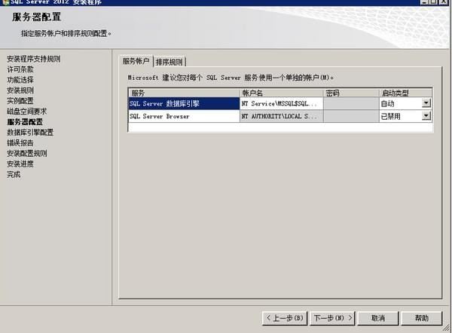
Task: Open the 排序规则 tab
Action: click(169, 62)
